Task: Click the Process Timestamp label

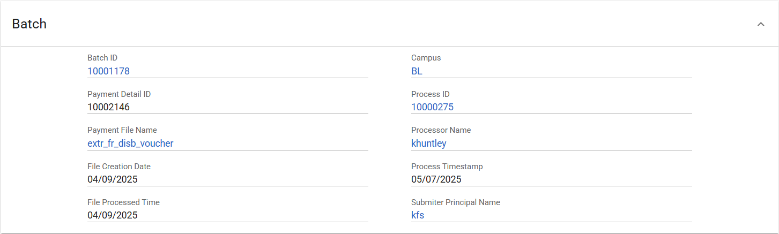Action: pyautogui.click(x=447, y=167)
